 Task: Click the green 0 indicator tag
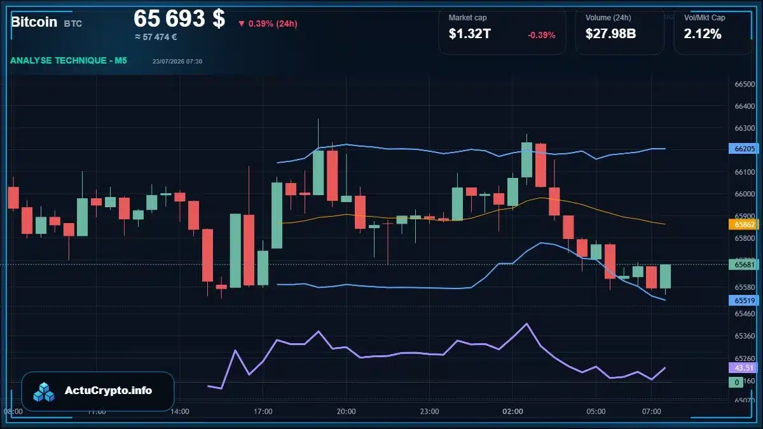[736, 382]
